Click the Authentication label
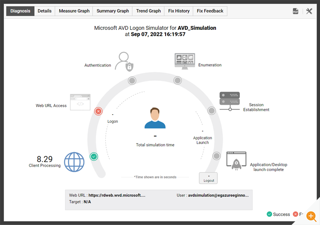 tap(98, 65)
